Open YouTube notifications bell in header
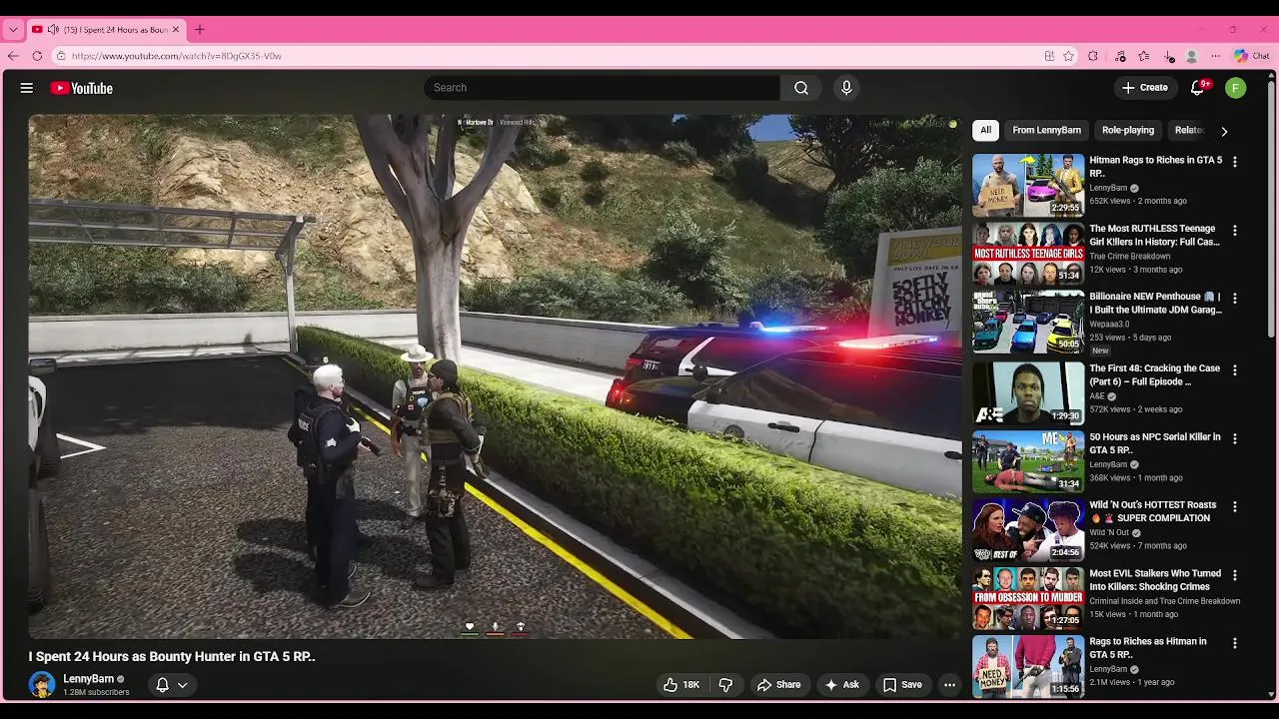The image size is (1279, 719). coord(1198,88)
